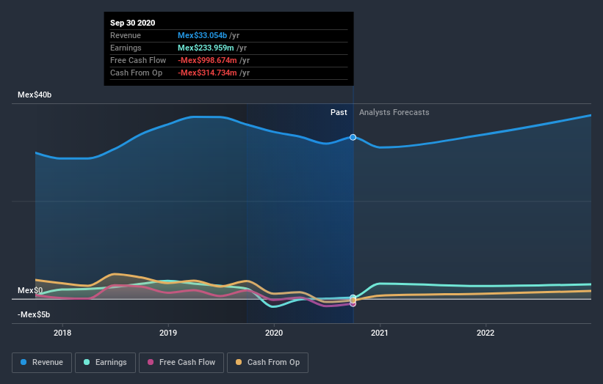Click the -Mex$998.674m free cash flow value
This screenshot has height=384, width=603.
(207, 60)
